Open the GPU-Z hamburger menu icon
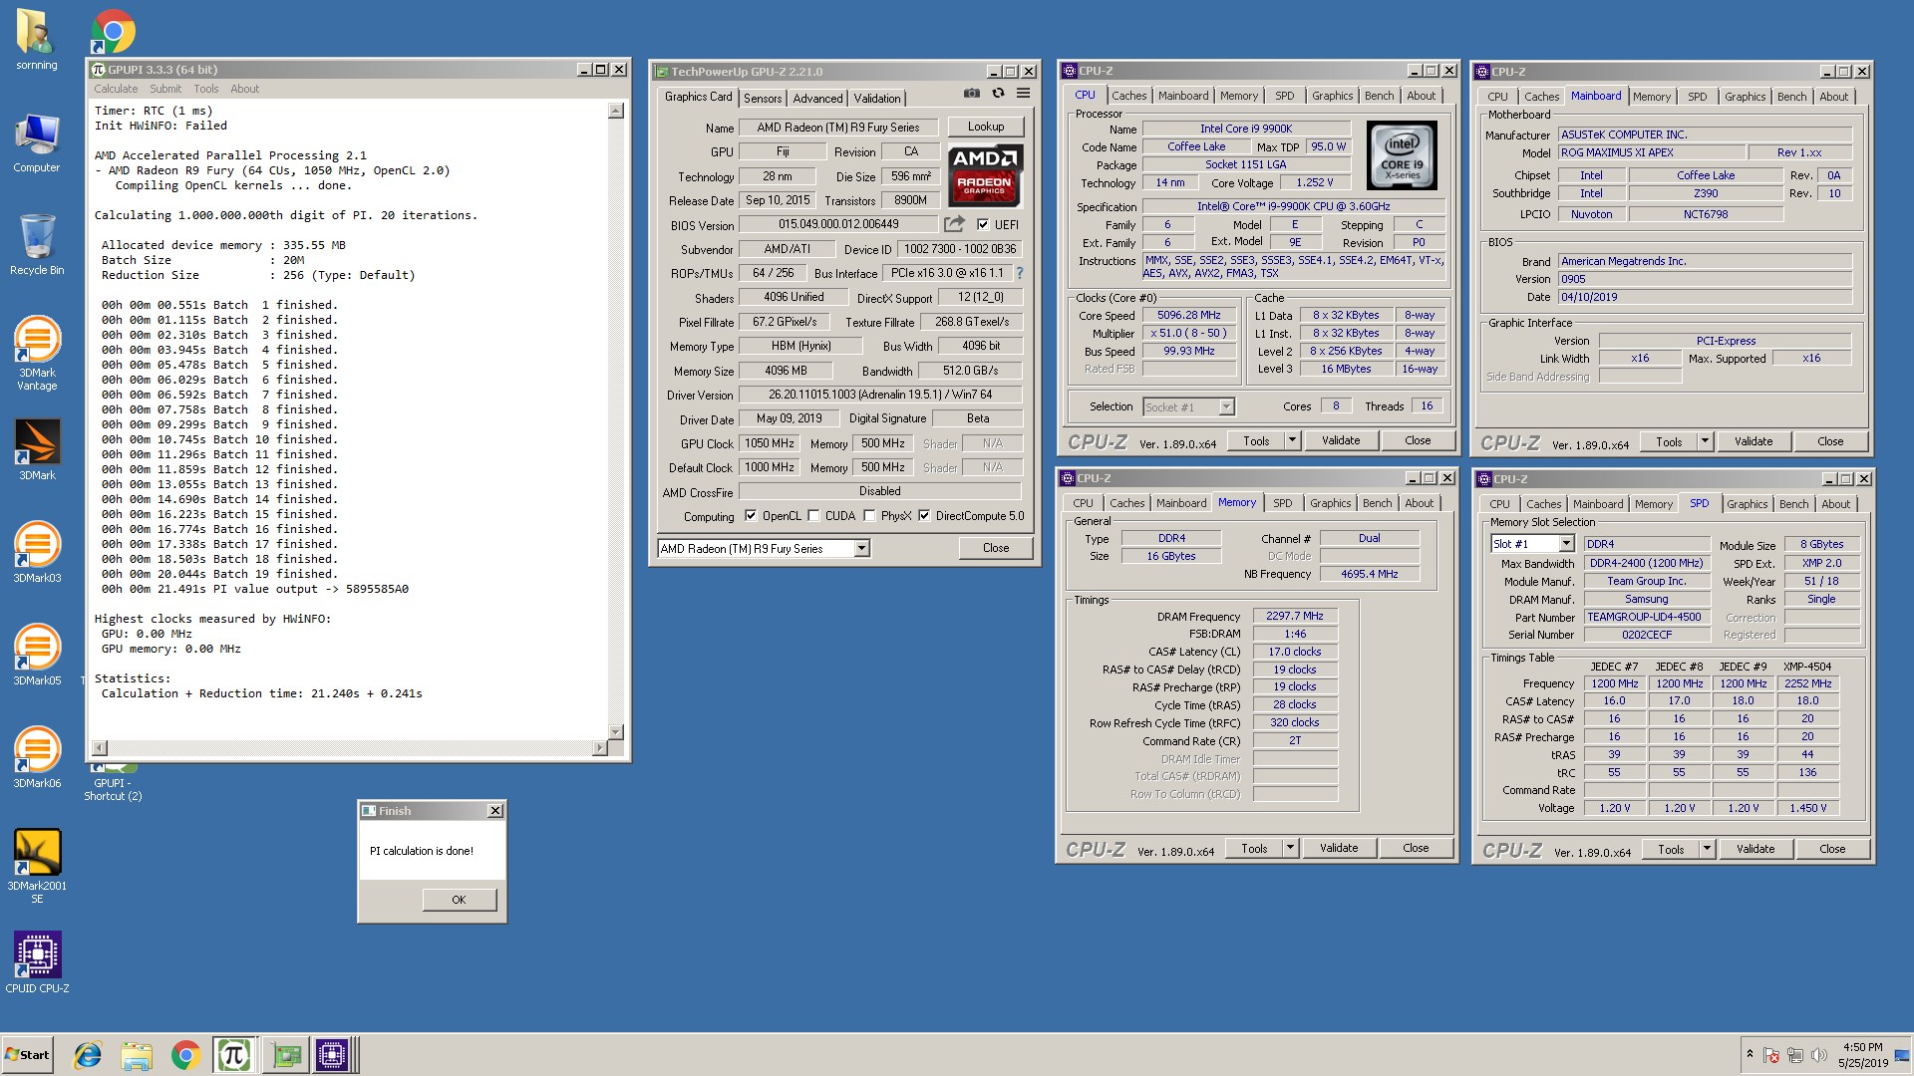This screenshot has height=1076, width=1914. coord(1023,94)
